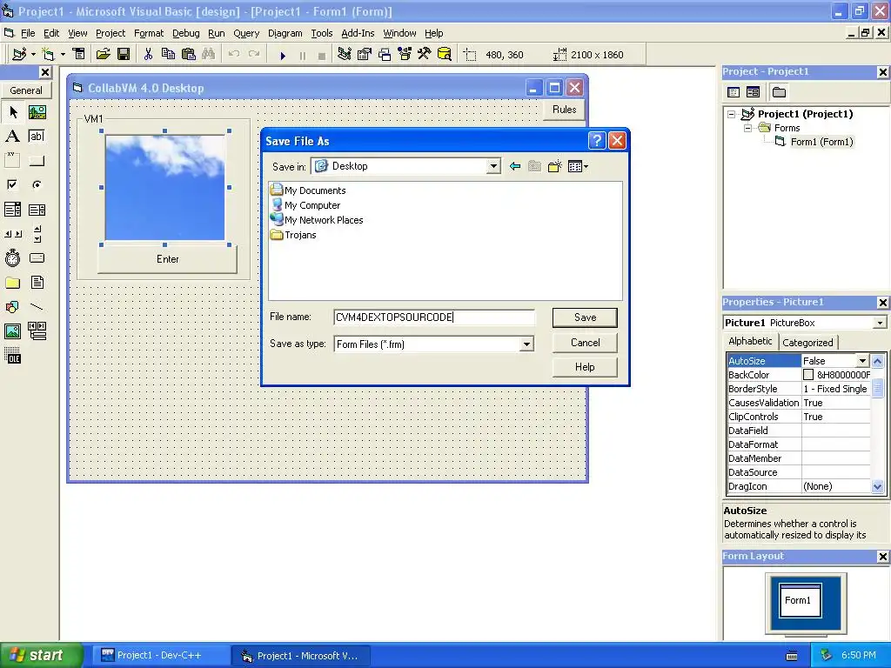The image size is (891, 668).
Task: Click Help in Save File As dialog
Action: tap(585, 367)
